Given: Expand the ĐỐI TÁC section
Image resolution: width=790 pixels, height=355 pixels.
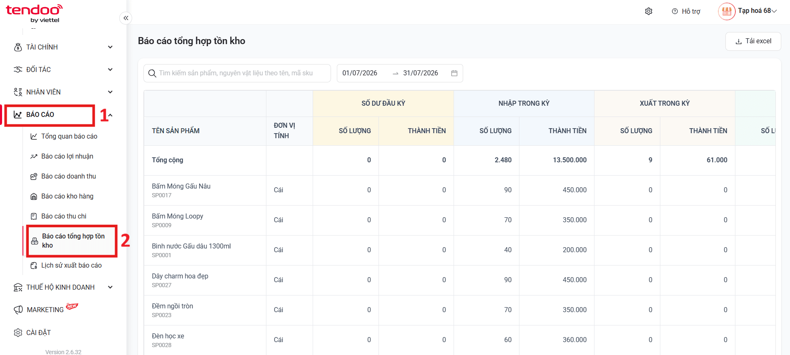Looking at the screenshot, I should (x=110, y=70).
